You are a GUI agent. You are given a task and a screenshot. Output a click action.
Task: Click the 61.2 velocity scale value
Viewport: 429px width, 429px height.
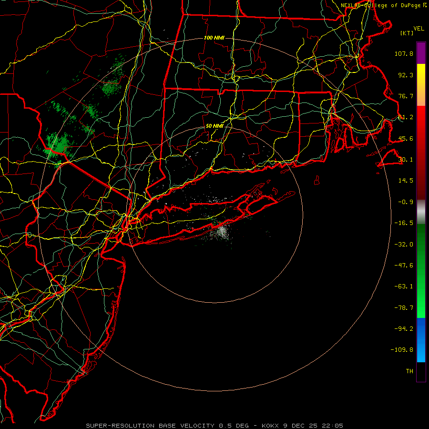[x=406, y=117]
